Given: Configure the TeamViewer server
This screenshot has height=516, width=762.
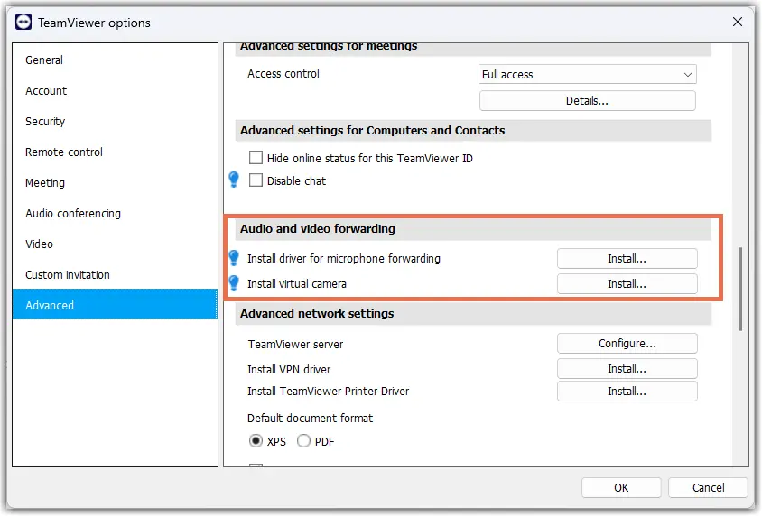Looking at the screenshot, I should 627,343.
